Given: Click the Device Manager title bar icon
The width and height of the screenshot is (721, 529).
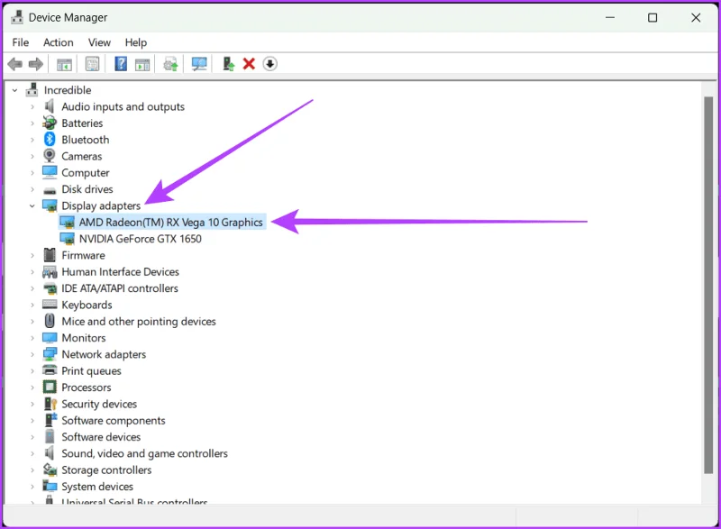Looking at the screenshot, I should (17, 17).
